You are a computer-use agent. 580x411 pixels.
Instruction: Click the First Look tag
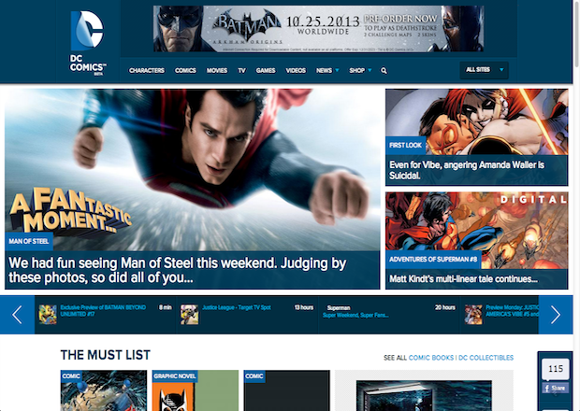(x=405, y=146)
